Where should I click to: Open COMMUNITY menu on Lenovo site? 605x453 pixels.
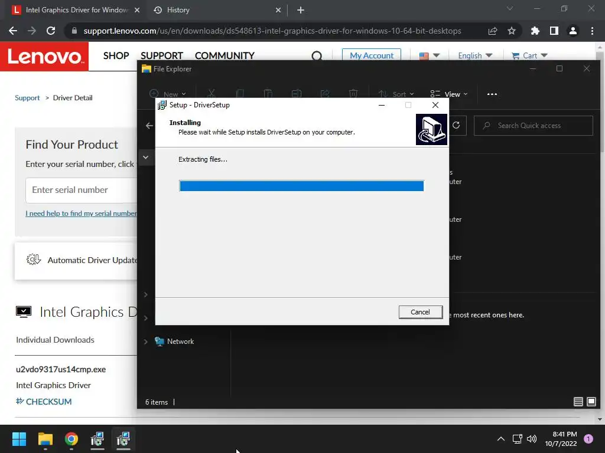225,55
